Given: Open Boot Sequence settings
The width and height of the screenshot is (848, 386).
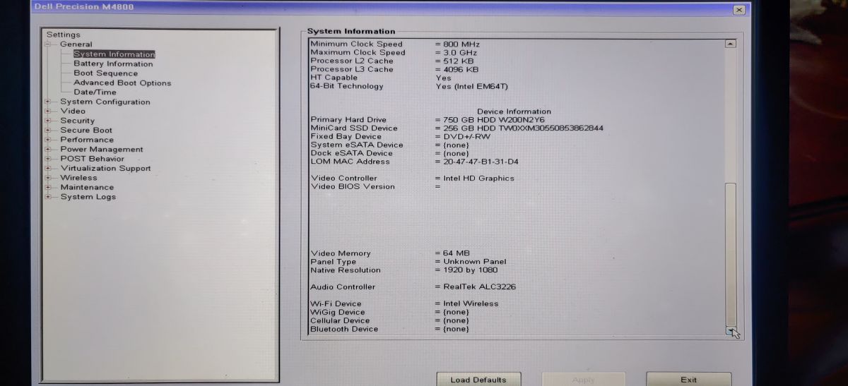Looking at the screenshot, I should [x=105, y=73].
